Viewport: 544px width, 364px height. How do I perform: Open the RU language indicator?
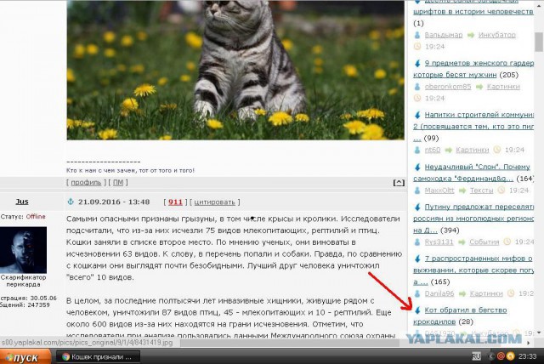pos(476,356)
